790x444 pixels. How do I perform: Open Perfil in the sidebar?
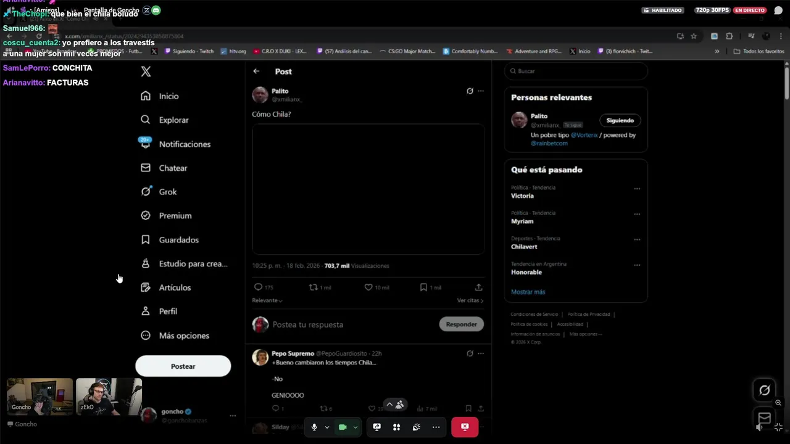click(x=159, y=311)
